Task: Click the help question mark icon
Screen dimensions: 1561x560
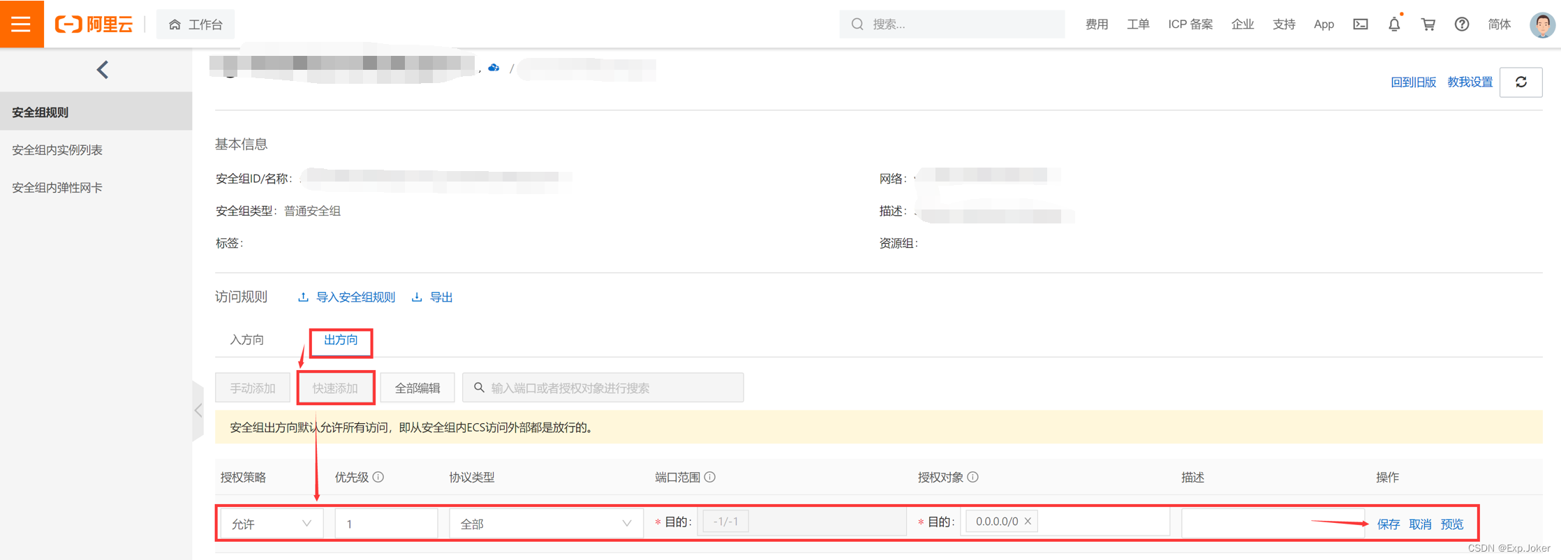Action: tap(1461, 24)
